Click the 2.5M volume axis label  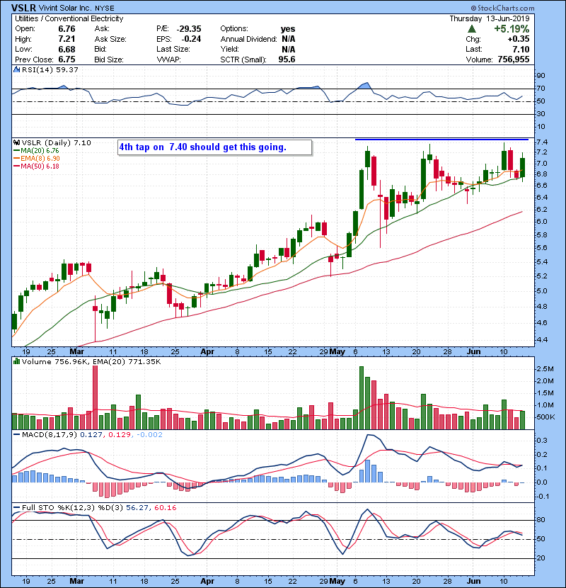(545, 369)
